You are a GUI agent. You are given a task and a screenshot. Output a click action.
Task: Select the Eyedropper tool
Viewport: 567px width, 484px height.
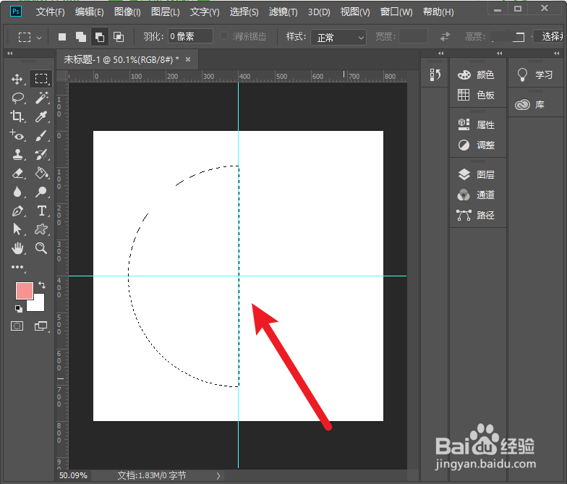click(41, 116)
